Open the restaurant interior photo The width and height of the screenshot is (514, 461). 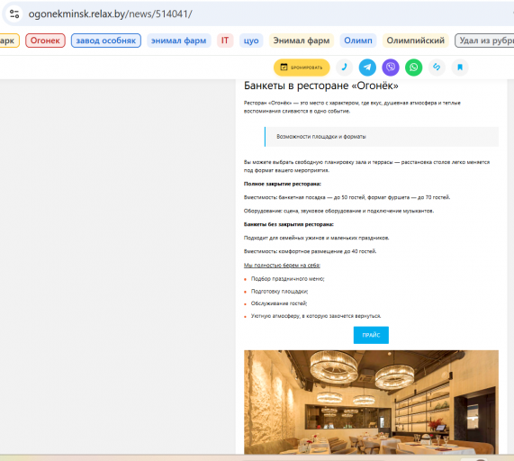coord(371,402)
